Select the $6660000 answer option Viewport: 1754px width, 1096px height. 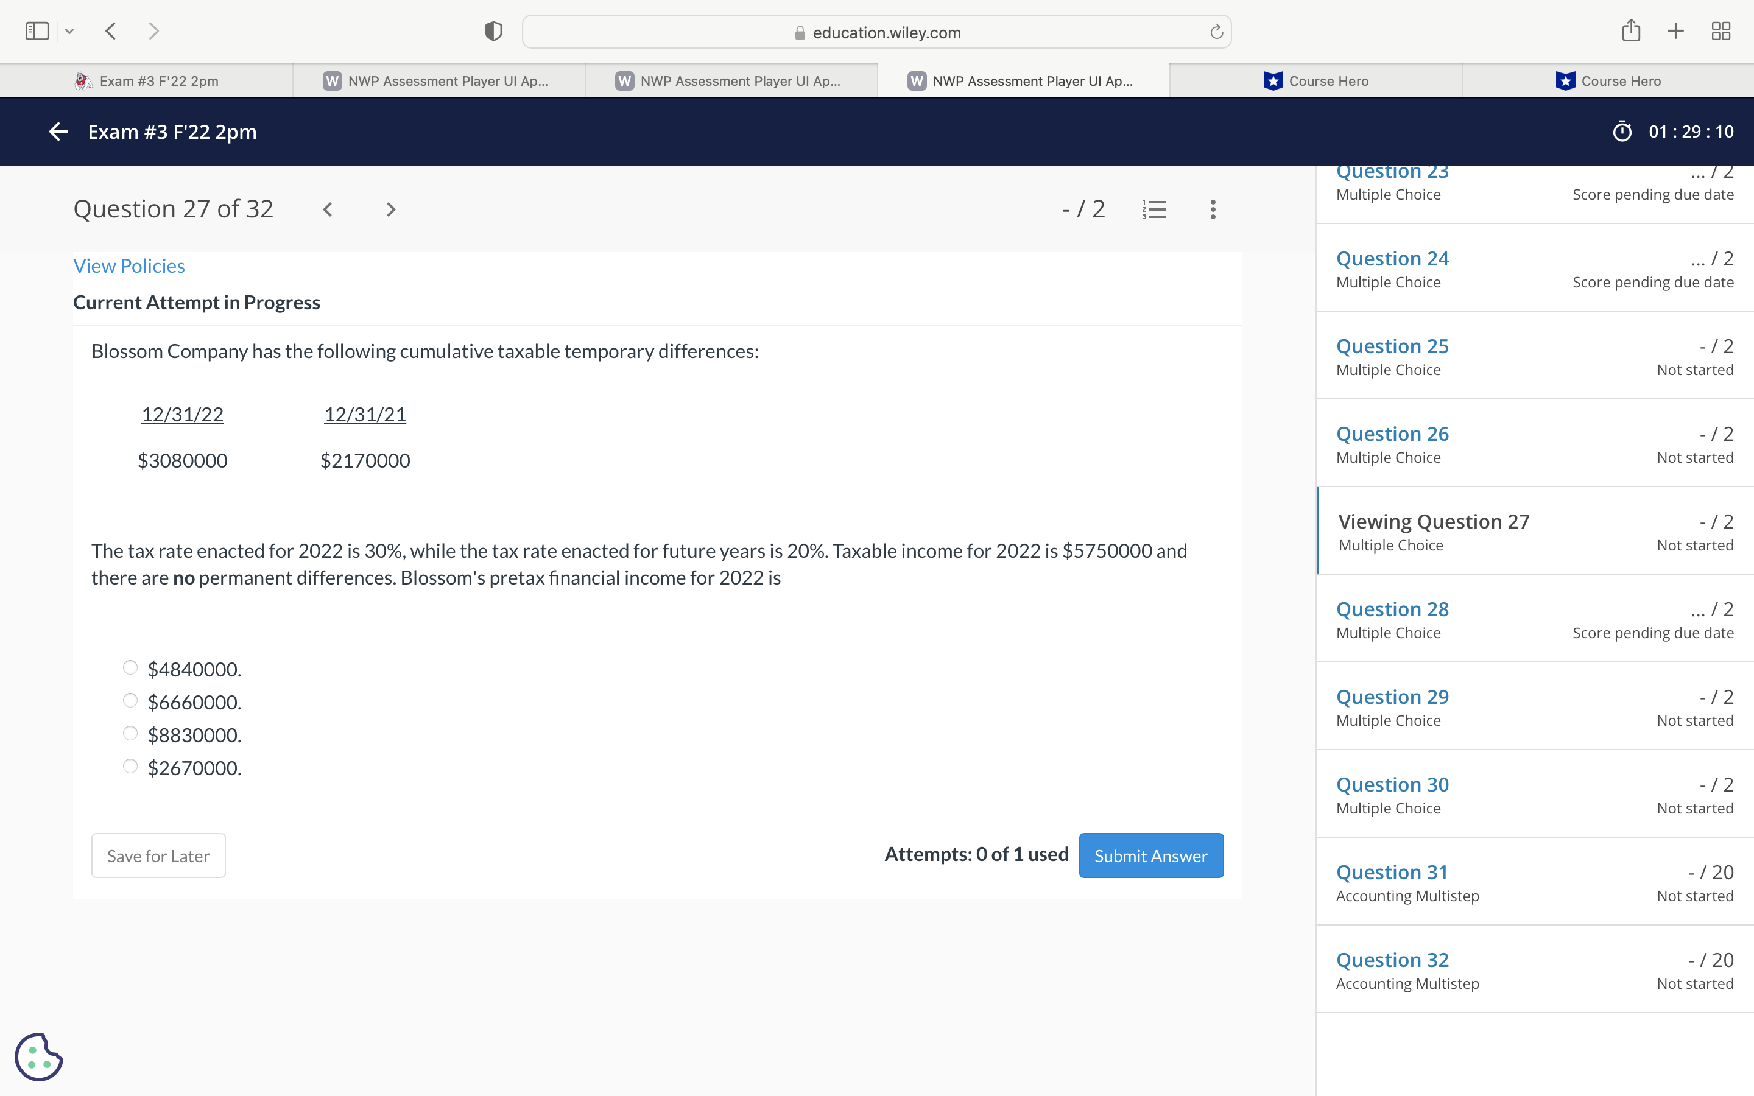point(130,700)
